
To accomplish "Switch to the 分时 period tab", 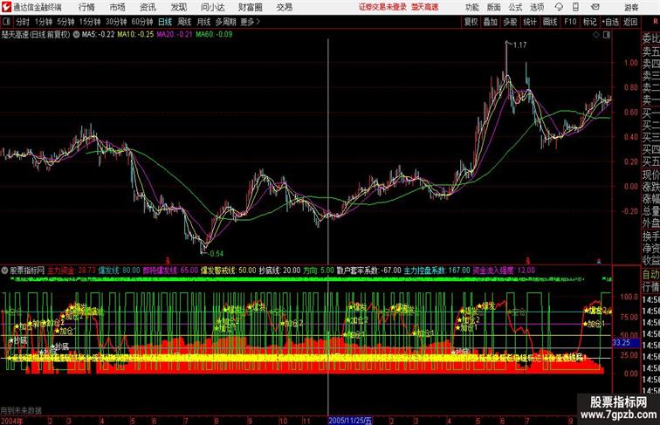I will click(23, 22).
